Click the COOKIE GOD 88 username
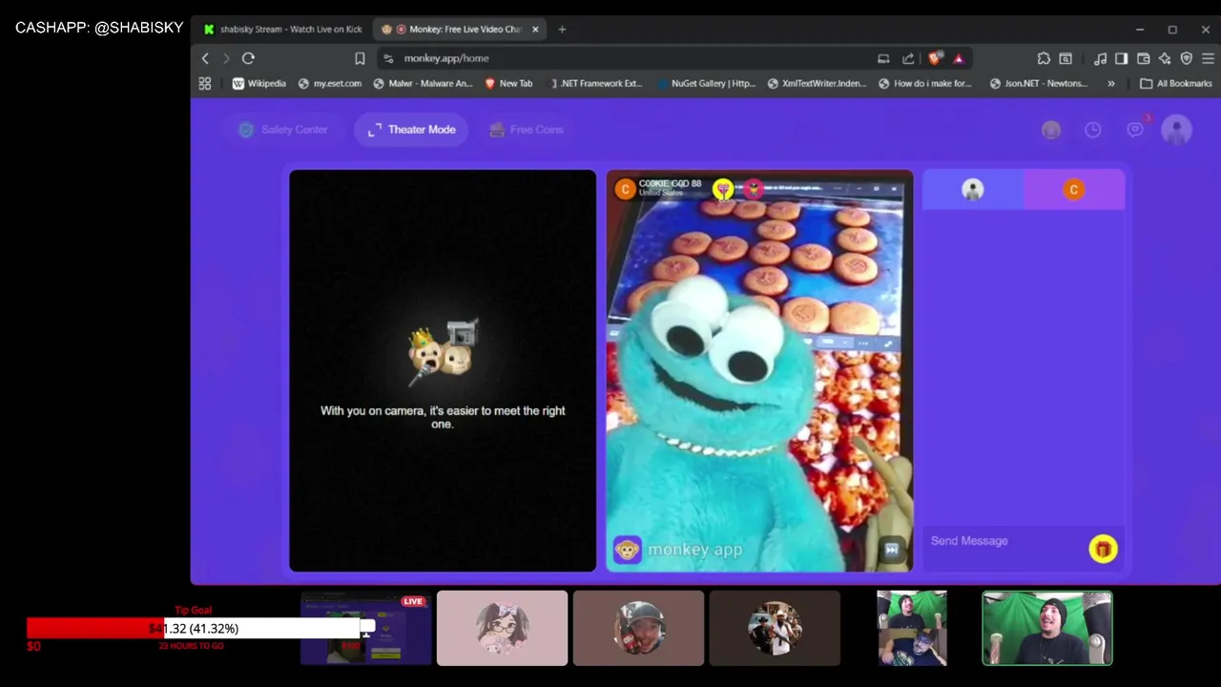The image size is (1221, 687). point(670,183)
